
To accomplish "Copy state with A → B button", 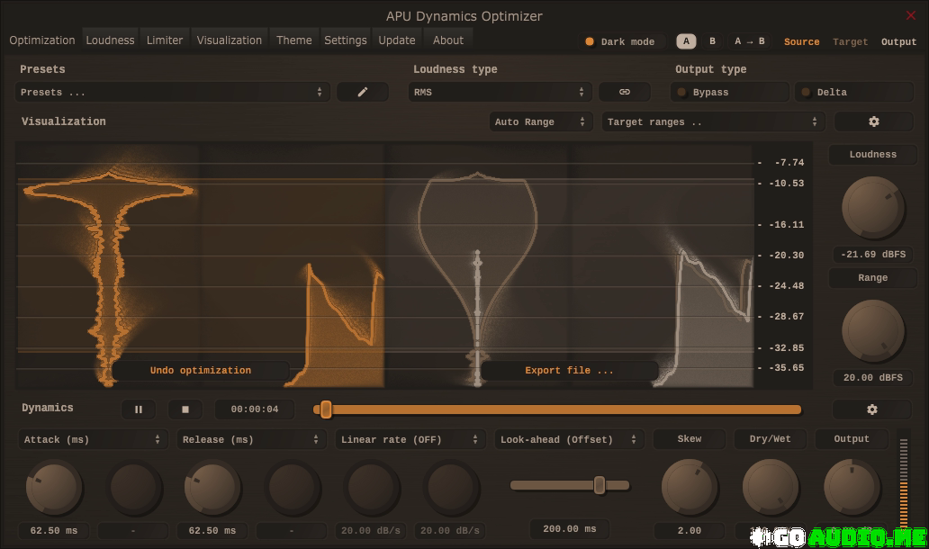I will coord(749,41).
